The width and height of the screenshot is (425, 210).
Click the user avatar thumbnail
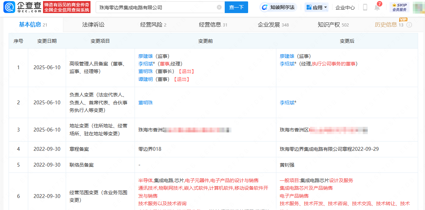point(418,7)
